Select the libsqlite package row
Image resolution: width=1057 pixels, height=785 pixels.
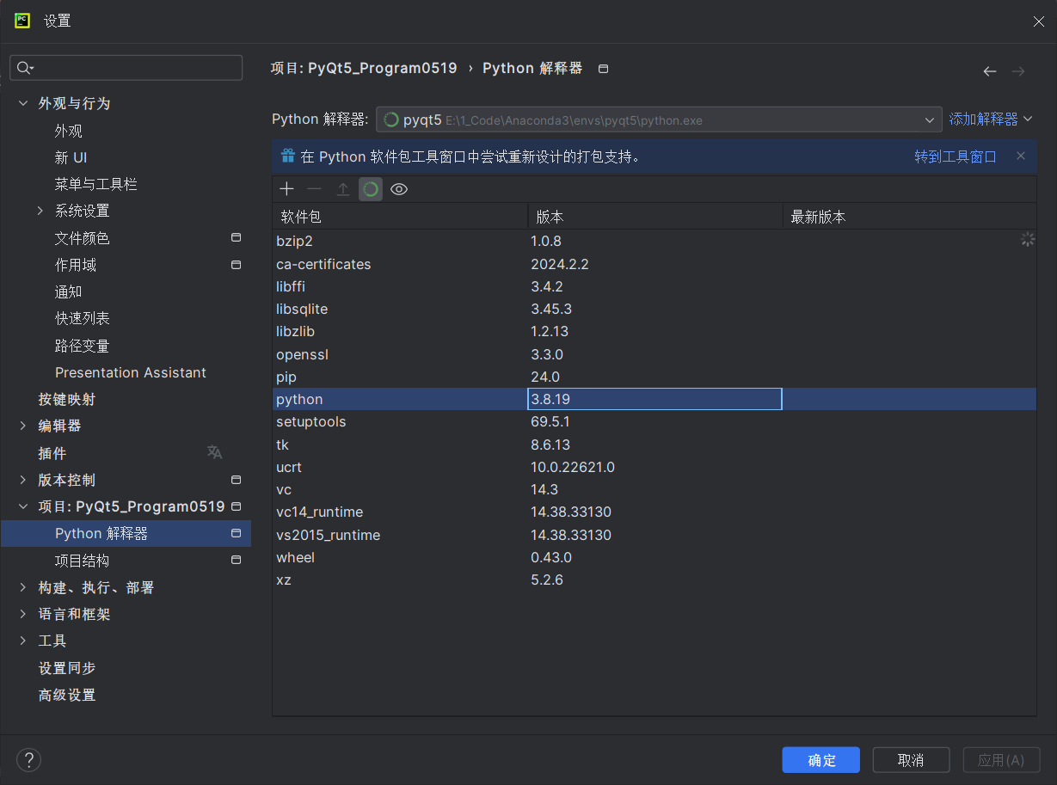pyautogui.click(x=654, y=309)
